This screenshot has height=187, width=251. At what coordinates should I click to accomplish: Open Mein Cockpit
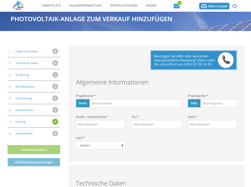pyautogui.click(x=214, y=6)
